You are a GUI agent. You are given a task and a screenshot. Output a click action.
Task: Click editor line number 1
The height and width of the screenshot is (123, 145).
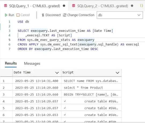coord(9,22)
